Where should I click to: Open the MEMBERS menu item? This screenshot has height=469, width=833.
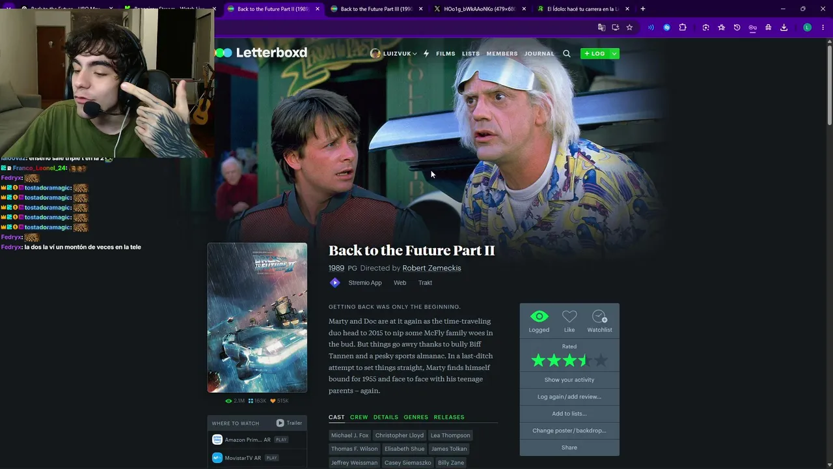pyautogui.click(x=502, y=53)
